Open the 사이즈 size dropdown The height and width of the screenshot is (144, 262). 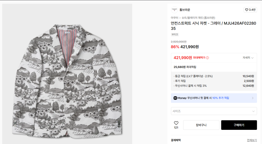tap(214, 111)
